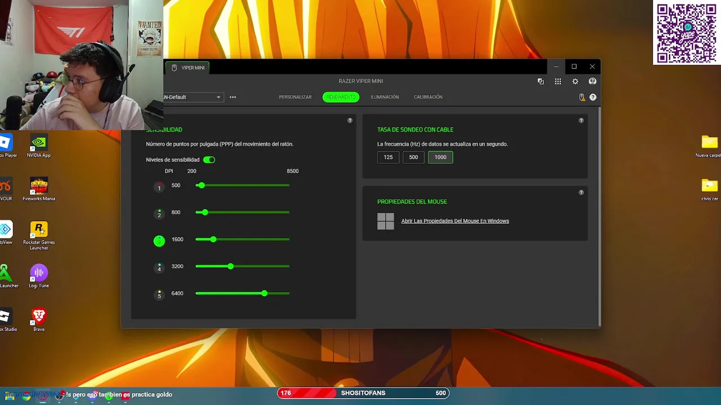The height and width of the screenshot is (405, 721).
Task: Open the profile three-dots options menu
Action: [233, 97]
